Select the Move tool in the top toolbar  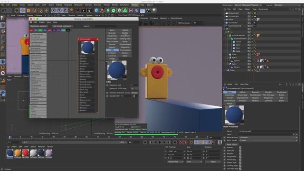[22, 10]
